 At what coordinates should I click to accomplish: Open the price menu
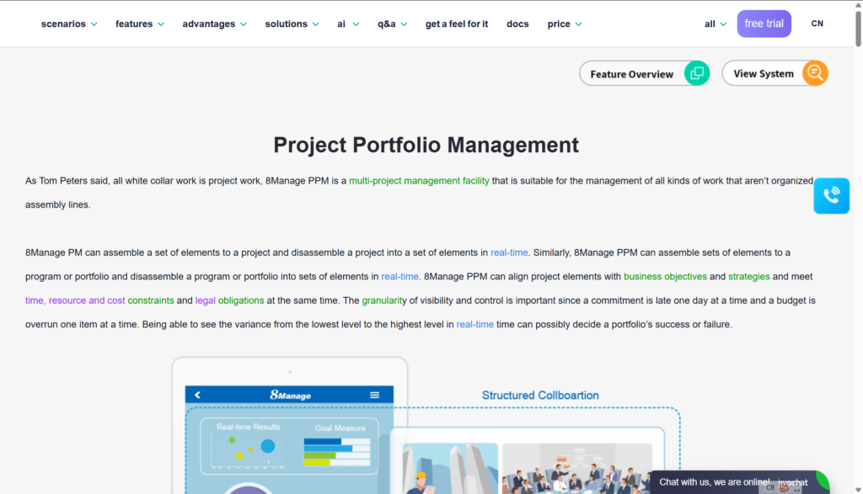pos(559,24)
